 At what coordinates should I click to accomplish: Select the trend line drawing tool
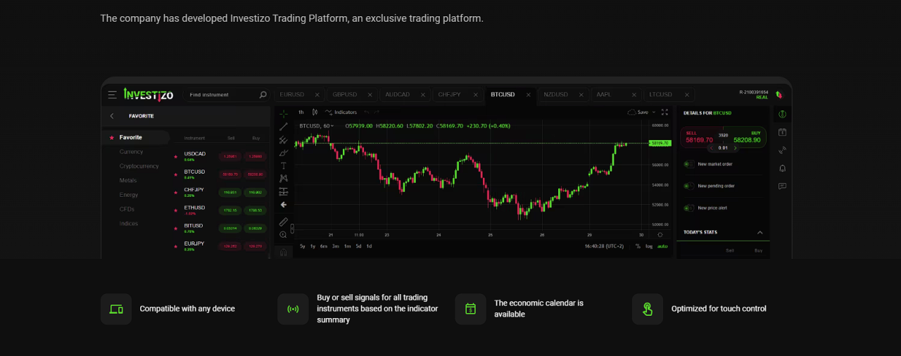click(x=284, y=127)
